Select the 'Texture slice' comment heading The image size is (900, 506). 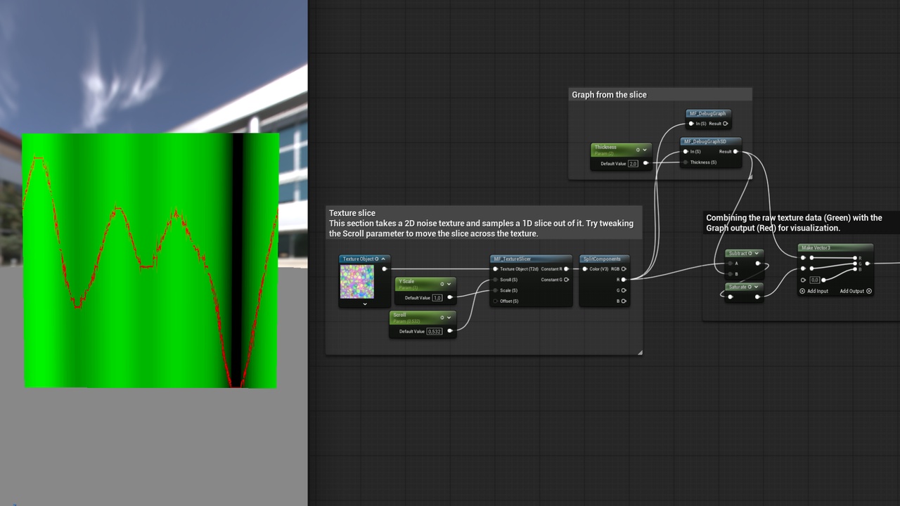[x=352, y=213]
